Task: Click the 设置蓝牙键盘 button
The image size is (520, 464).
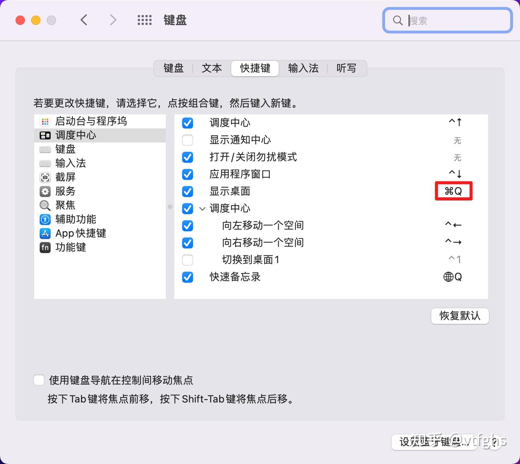Action: pos(434,442)
